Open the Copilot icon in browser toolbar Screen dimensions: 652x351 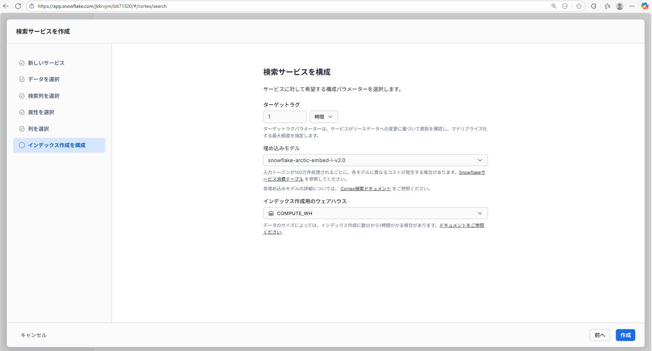point(644,6)
